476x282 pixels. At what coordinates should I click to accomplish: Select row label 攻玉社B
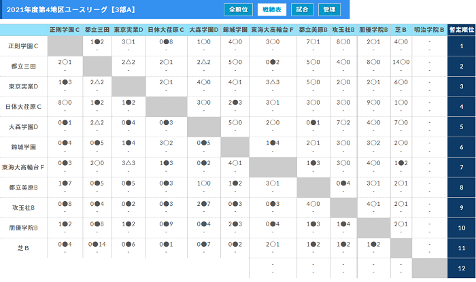tap(23, 208)
